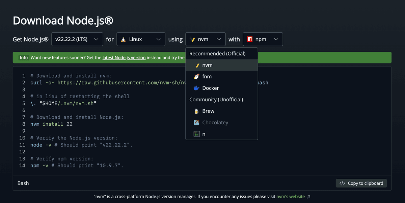The width and height of the screenshot is (405, 203).
Task: Select the n option in the list
Action: coord(204,134)
